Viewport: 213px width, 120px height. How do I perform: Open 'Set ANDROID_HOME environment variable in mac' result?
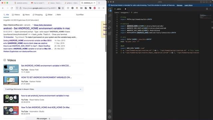37,28
